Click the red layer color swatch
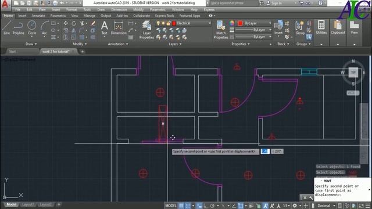The width and height of the screenshot is (372, 209). pos(174,23)
